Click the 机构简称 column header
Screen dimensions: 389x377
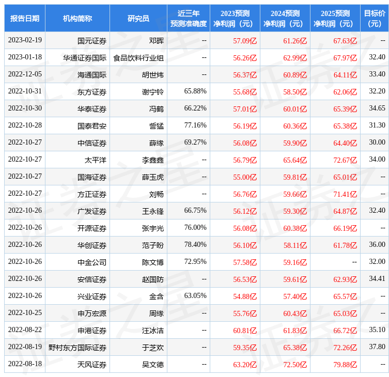77,18
